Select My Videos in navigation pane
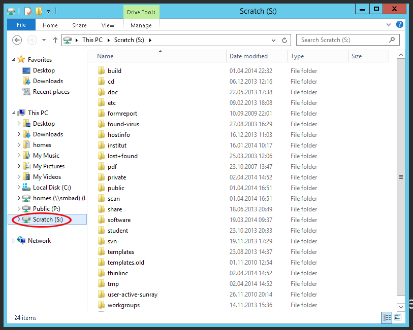413x330 pixels. [47, 177]
